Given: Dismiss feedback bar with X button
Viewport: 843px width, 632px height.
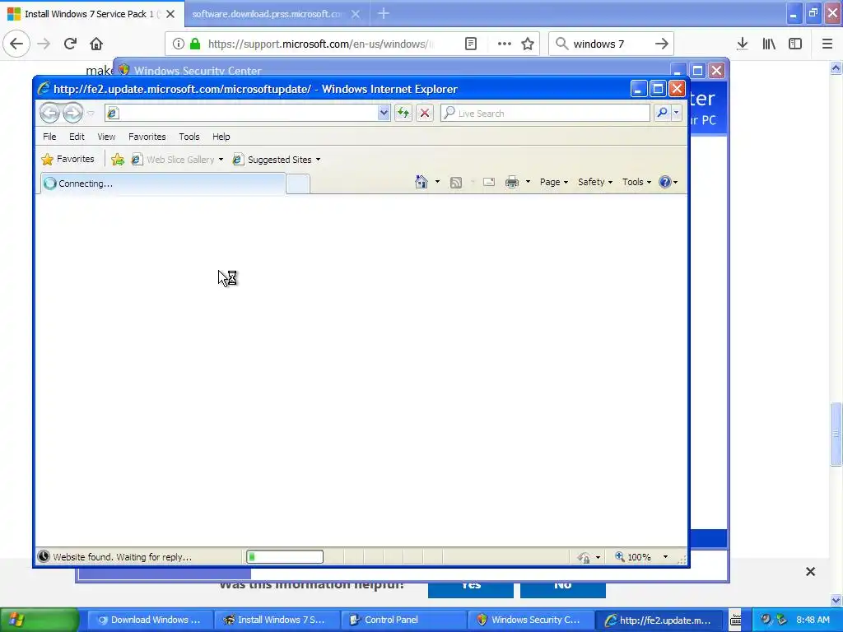Looking at the screenshot, I should (x=810, y=572).
